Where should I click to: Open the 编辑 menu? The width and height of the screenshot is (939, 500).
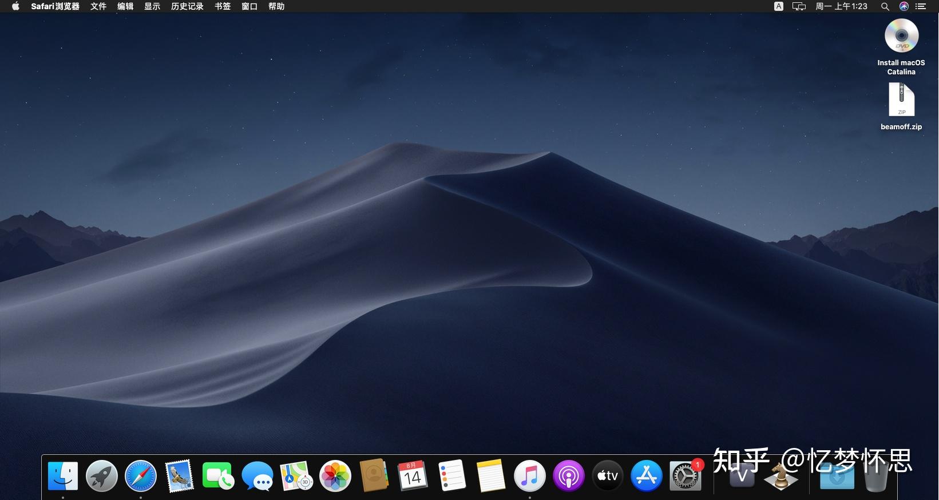pos(125,6)
